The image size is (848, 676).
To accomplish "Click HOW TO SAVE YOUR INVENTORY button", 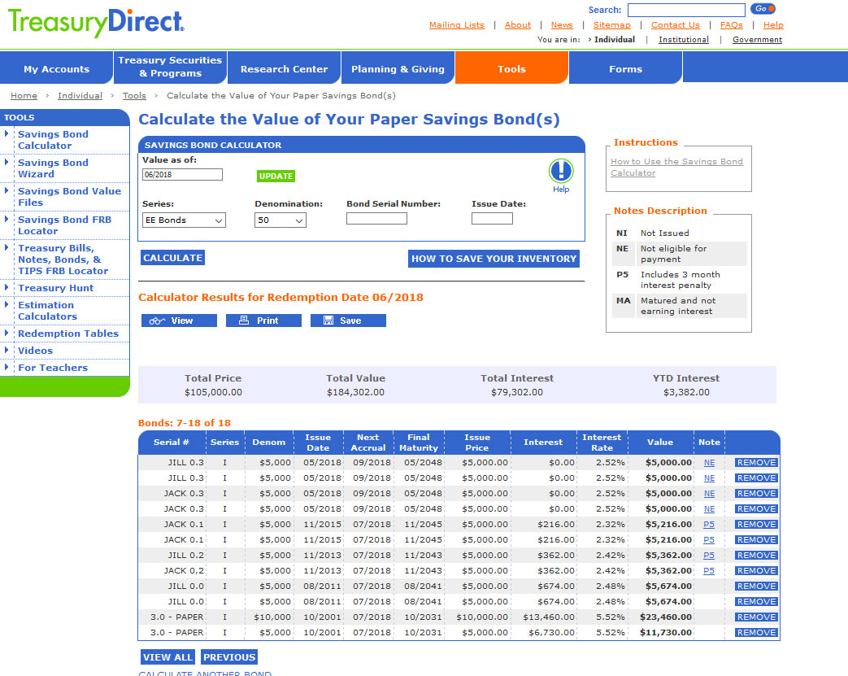I will (494, 259).
